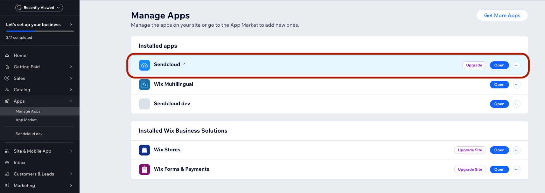This screenshot has height=193, width=545.
Task: Click the Apps grid icon in sidebar
Action: coord(7,101)
